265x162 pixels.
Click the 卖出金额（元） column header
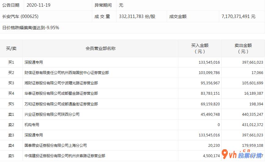pyautogui.click(x=243, y=48)
